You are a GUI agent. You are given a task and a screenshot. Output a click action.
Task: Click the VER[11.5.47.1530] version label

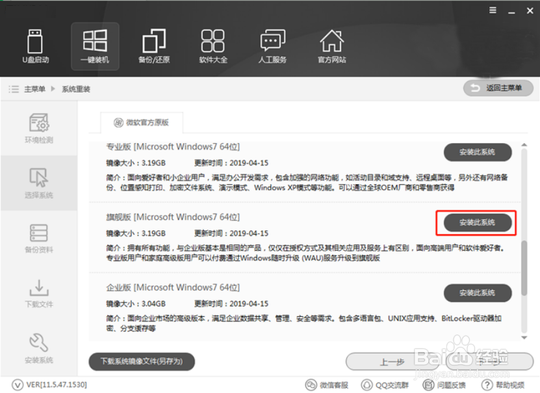click(x=57, y=385)
